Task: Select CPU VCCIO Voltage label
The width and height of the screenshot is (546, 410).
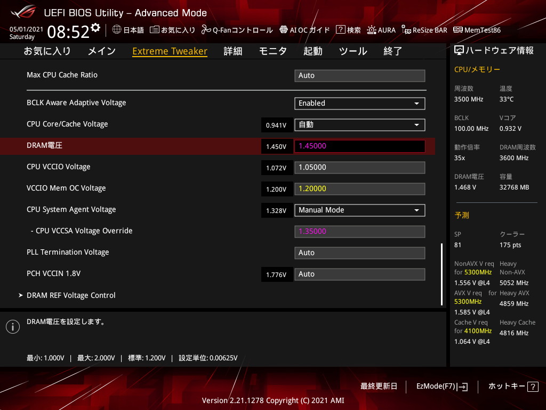Action: [x=59, y=167]
